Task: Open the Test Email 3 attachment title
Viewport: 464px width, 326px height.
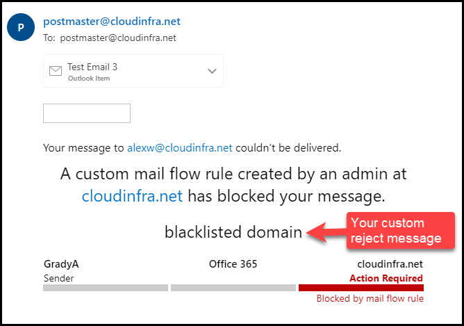Action: pos(92,67)
